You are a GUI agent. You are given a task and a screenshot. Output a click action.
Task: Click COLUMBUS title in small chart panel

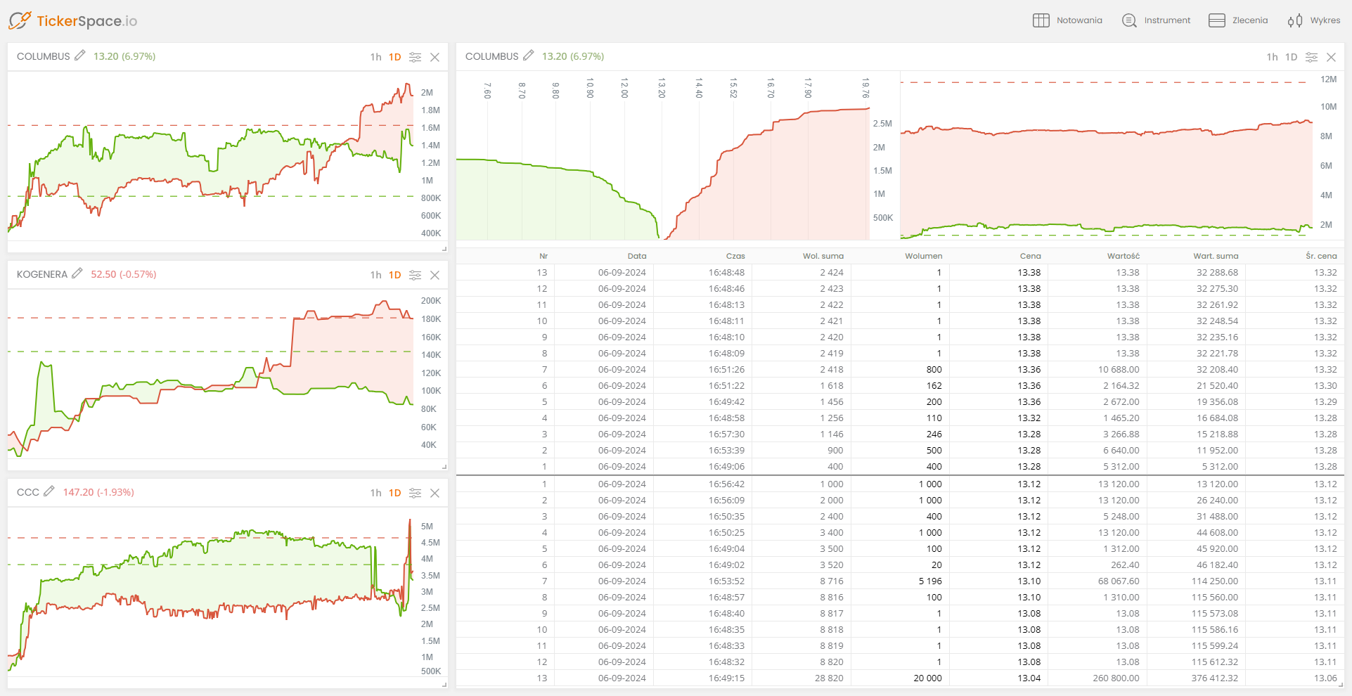[44, 56]
